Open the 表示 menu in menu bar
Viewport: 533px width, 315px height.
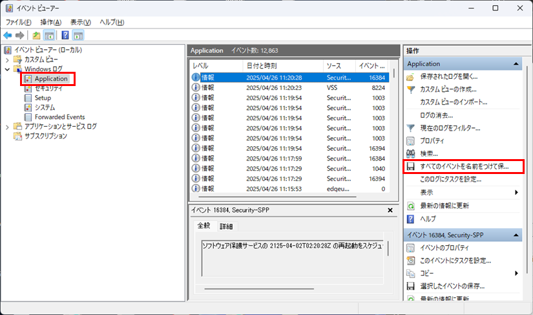[81, 23]
